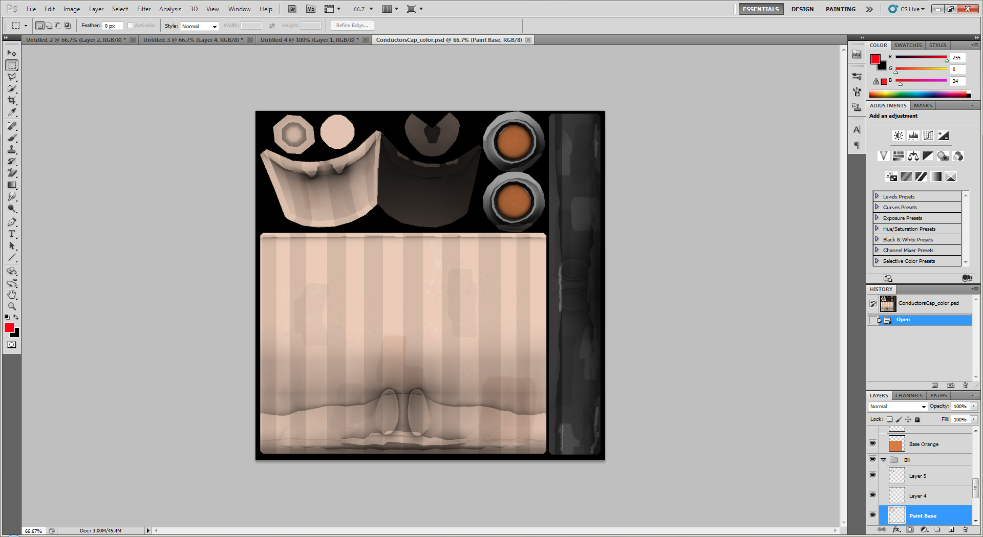Select the Type tool
This screenshot has height=537, width=983.
tap(12, 234)
